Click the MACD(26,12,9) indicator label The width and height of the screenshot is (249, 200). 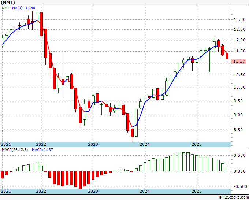pos(15,150)
